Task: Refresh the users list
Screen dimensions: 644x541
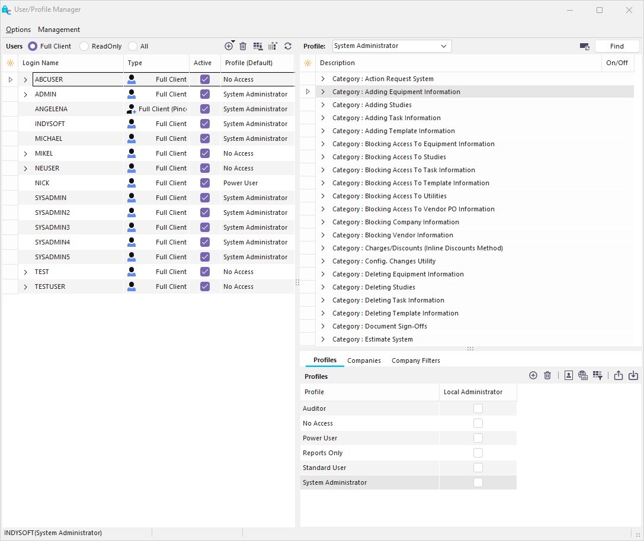Action: tap(288, 46)
